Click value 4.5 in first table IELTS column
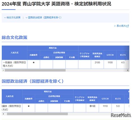The image size is (134, 120). (123, 63)
